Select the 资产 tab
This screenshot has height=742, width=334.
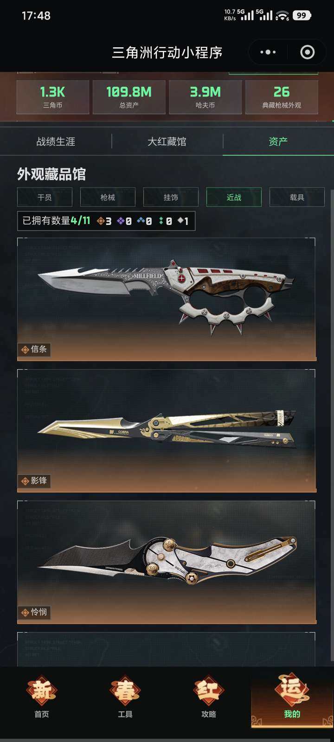pos(278,141)
